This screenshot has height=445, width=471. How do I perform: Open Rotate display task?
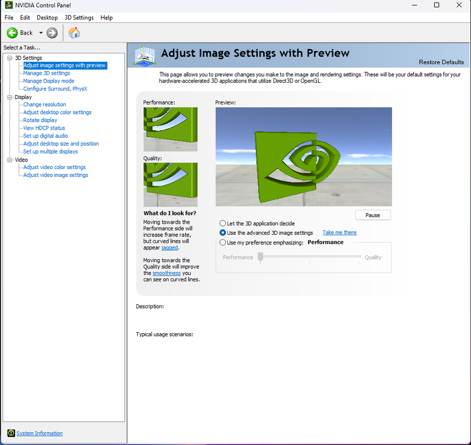(x=40, y=120)
